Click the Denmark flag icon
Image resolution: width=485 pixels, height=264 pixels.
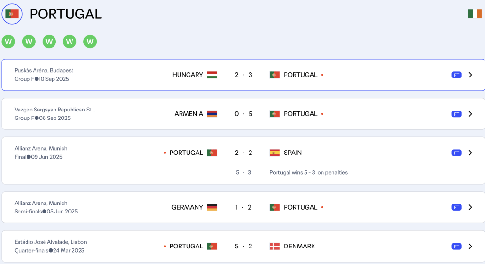tap(275, 246)
